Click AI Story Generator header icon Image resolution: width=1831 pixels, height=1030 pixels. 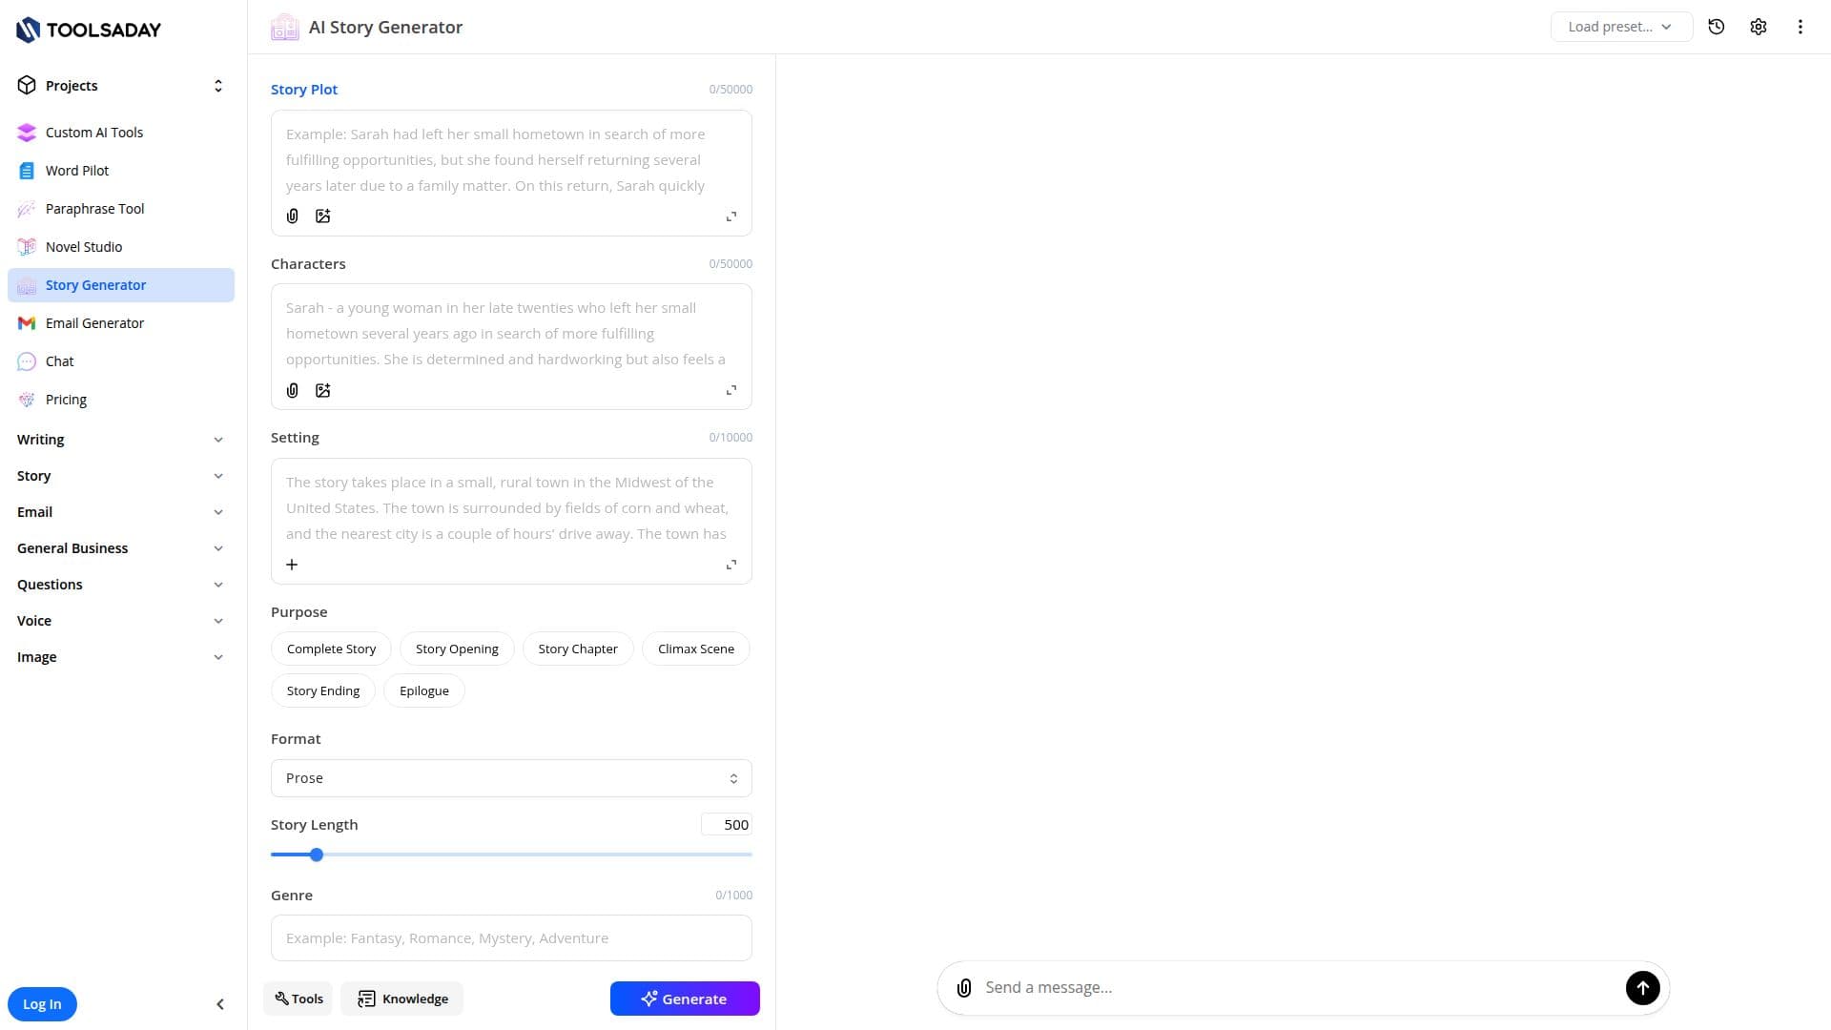pyautogui.click(x=285, y=27)
